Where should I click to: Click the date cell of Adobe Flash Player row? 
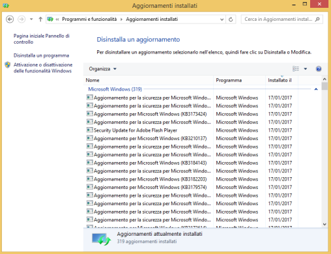click(280, 130)
